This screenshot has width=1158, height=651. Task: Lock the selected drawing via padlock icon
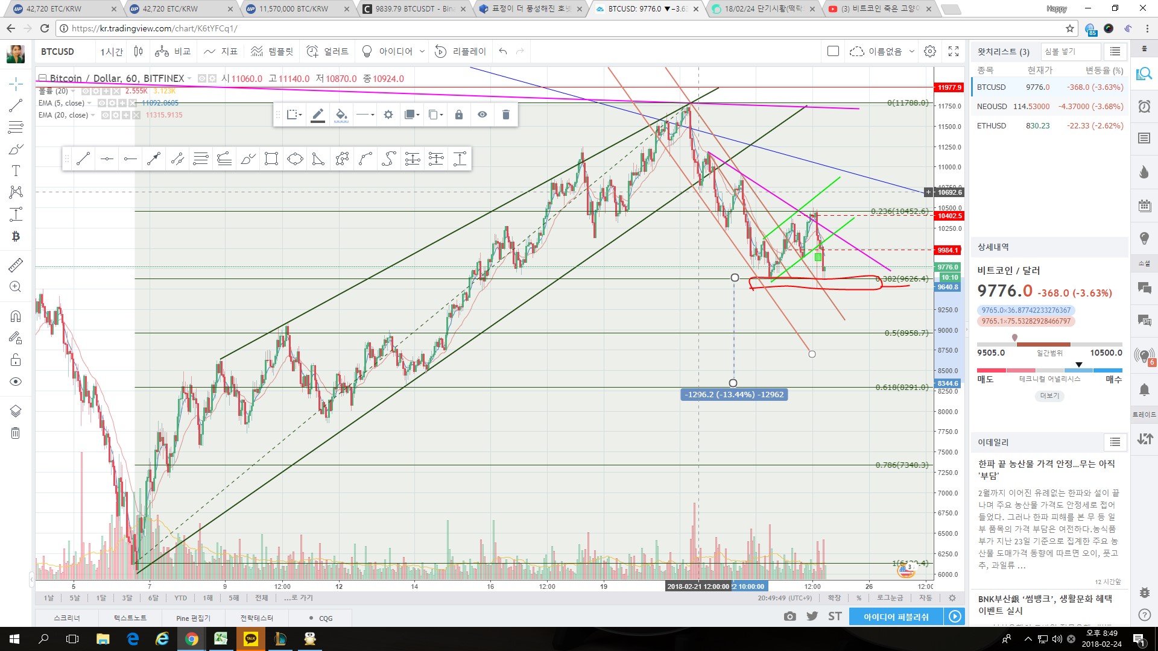tap(459, 115)
